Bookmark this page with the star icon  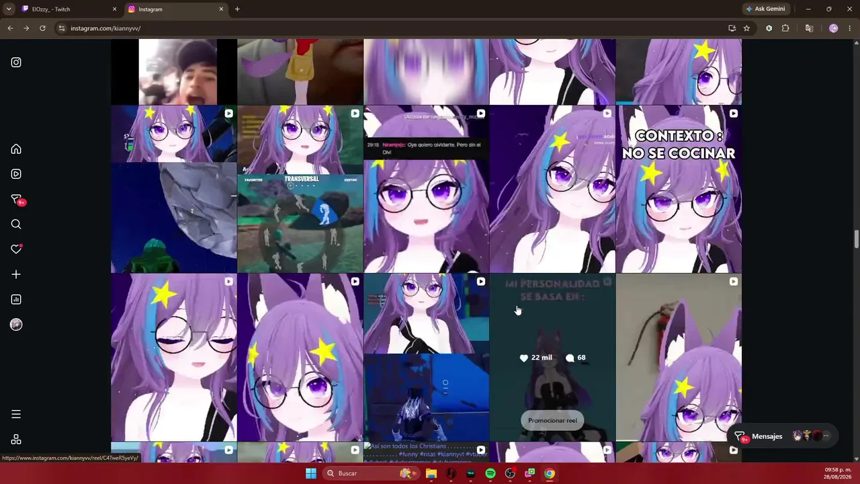coord(746,28)
